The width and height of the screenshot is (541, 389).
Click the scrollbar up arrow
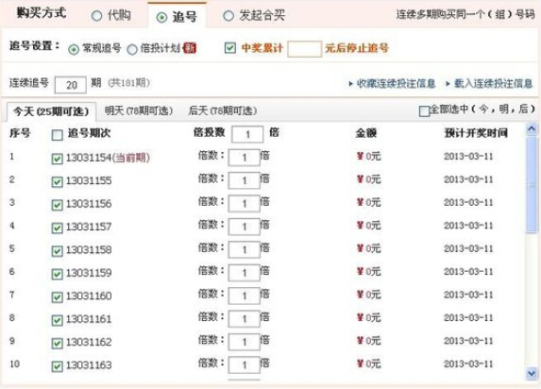pos(532,129)
